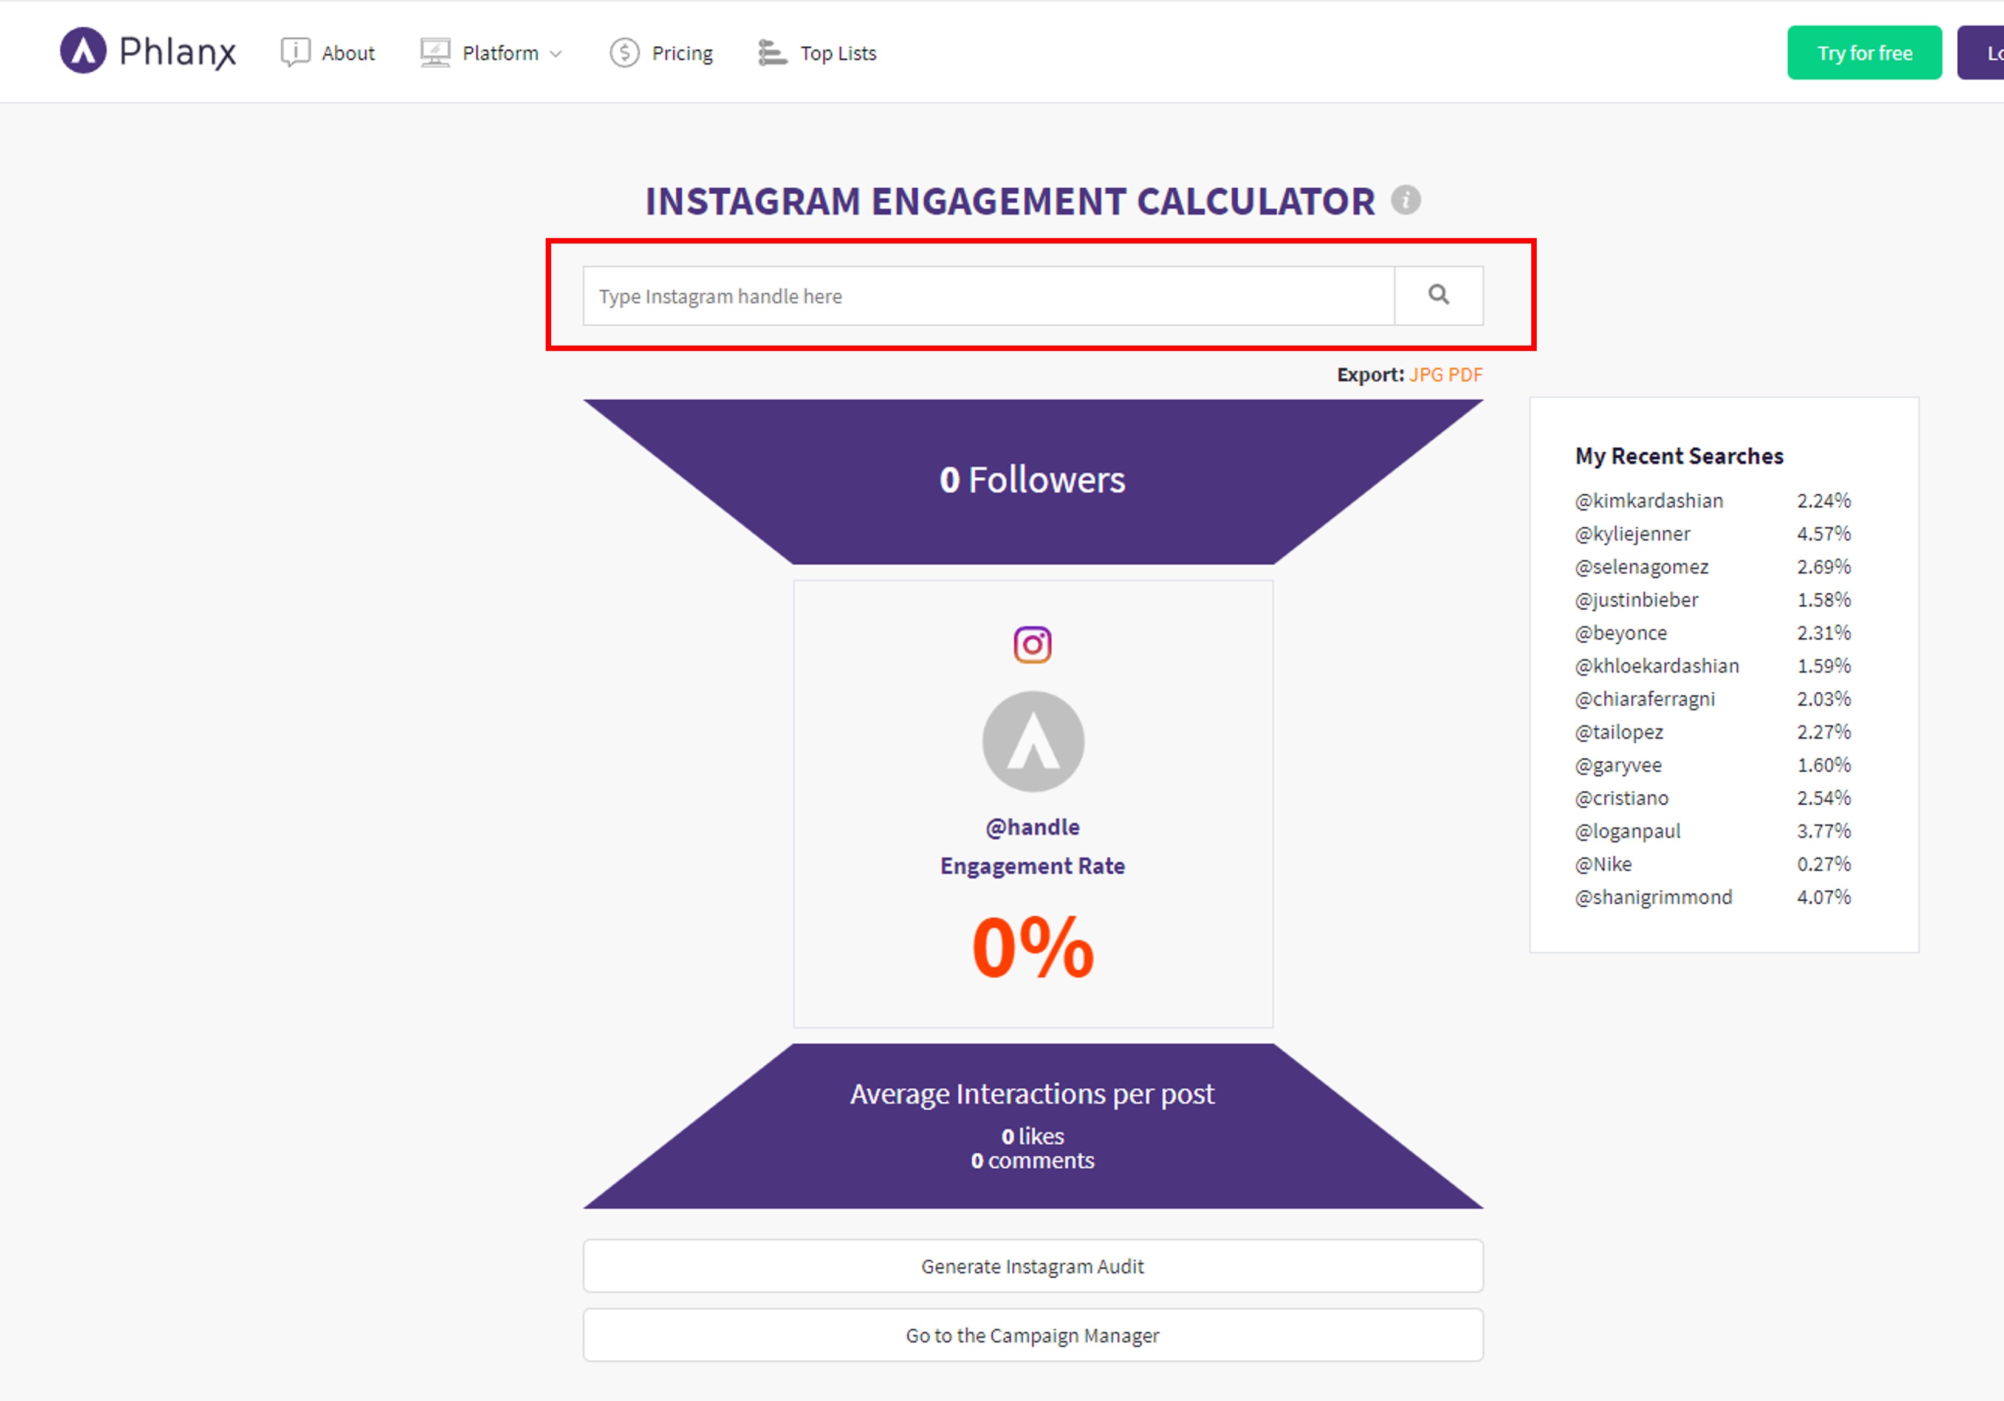This screenshot has height=1401, width=2004.
Task: Select @beyonce in recent searches
Action: pyautogui.click(x=1621, y=633)
